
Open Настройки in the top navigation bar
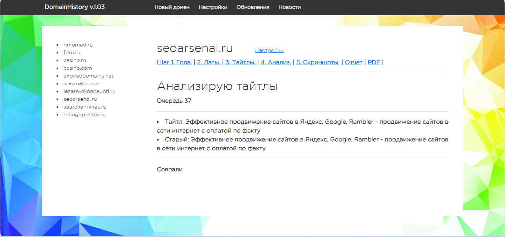(213, 7)
